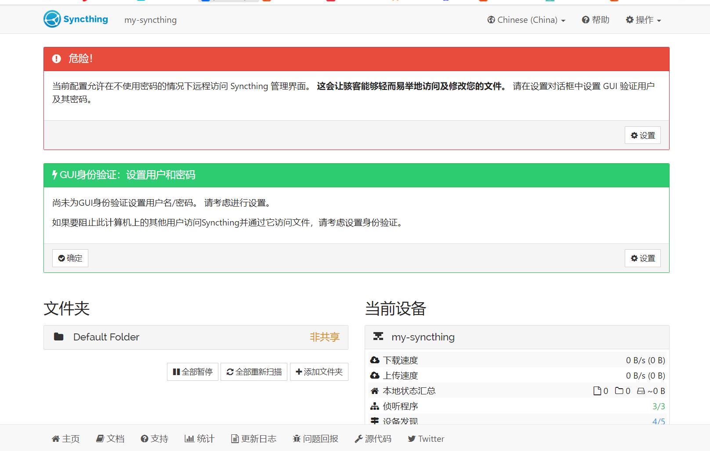This screenshot has height=451, width=710.
Task: Click the file count icon in 本地状态汇总
Action: 597,391
